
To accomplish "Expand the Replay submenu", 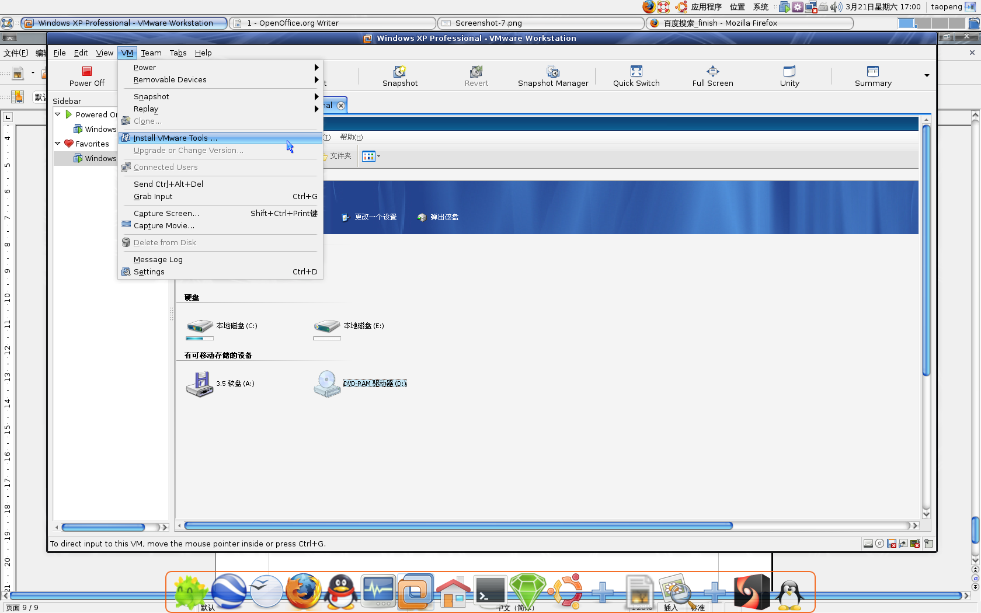I will (220, 109).
